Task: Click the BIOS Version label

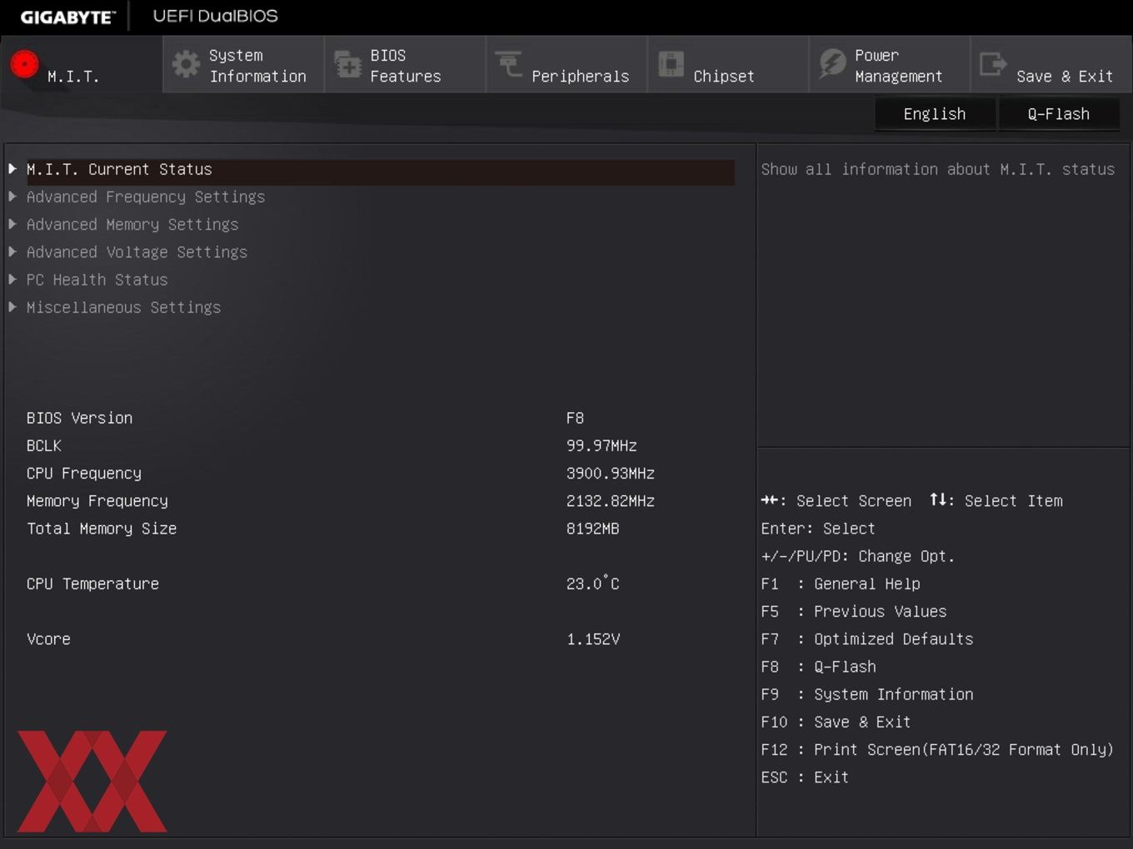Action: point(79,418)
